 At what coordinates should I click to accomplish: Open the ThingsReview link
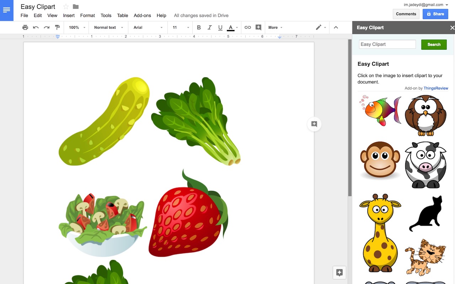[x=436, y=88]
